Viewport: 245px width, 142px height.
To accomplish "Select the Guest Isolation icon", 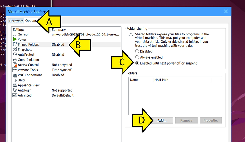I will coord(15,60).
